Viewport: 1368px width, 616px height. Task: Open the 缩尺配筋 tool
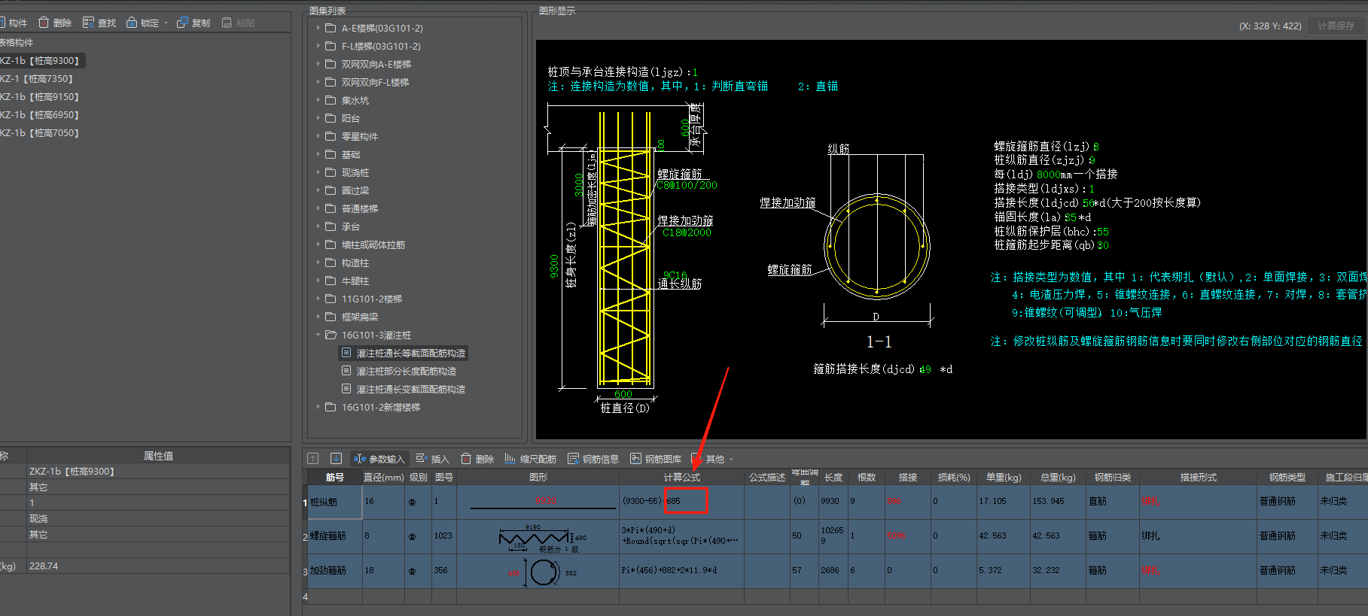[530, 459]
